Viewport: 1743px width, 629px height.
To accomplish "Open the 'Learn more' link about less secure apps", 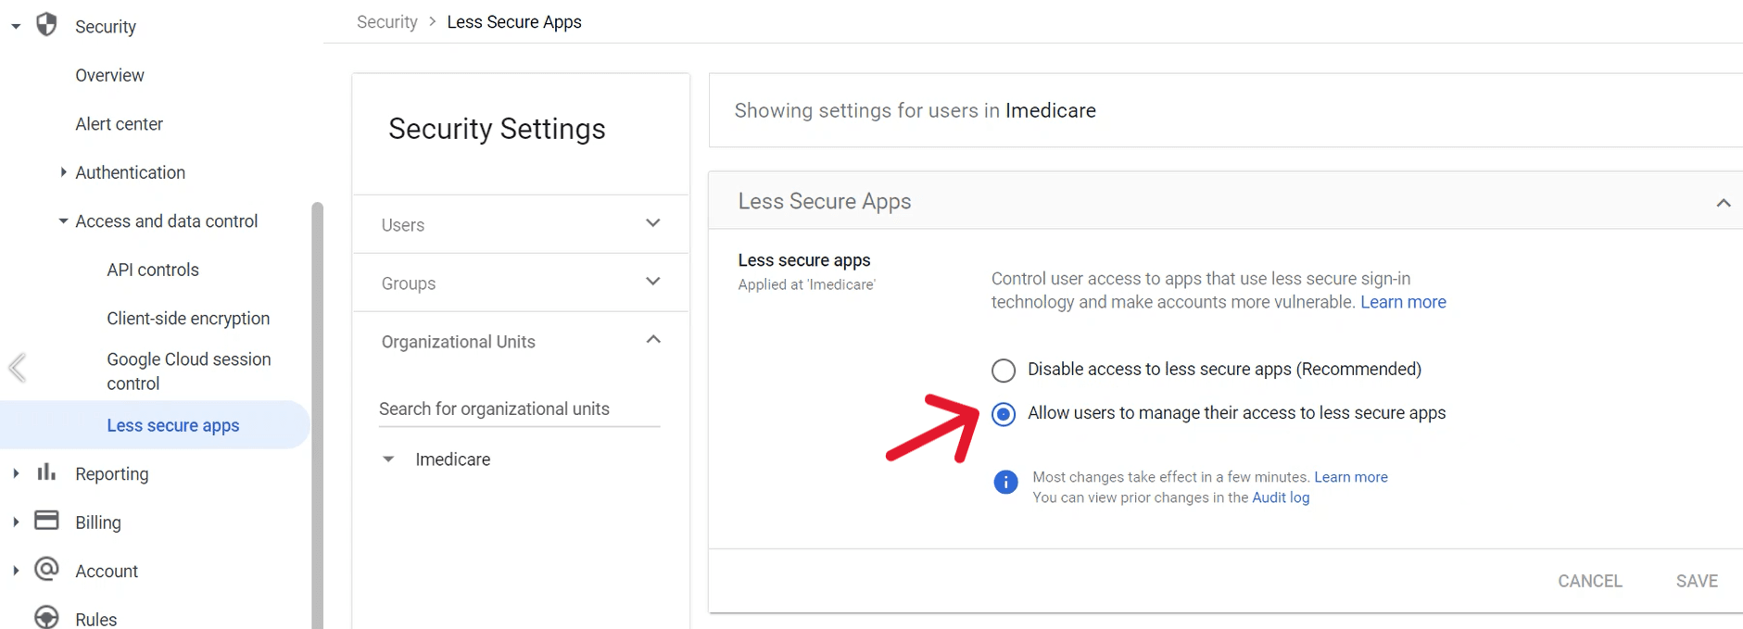I will click(1402, 302).
